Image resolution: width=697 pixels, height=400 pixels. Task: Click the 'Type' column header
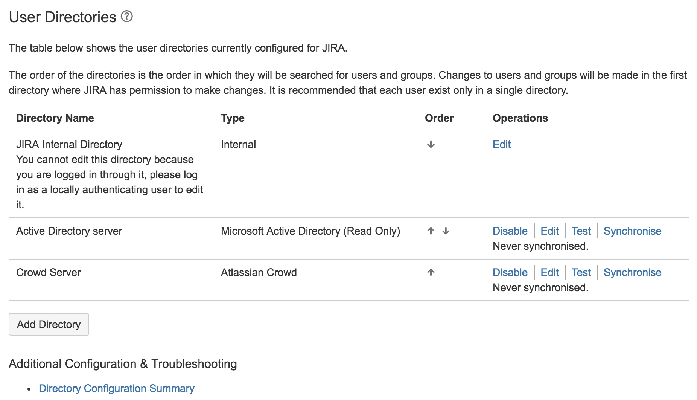(x=233, y=118)
